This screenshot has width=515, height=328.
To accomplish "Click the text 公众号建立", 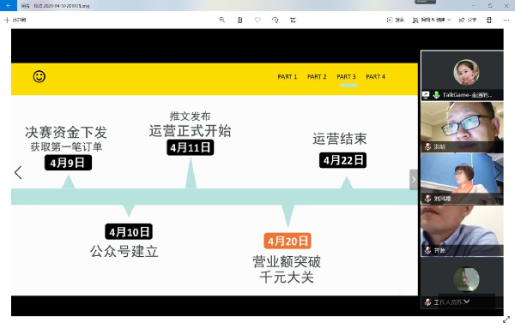I will click(x=124, y=251).
